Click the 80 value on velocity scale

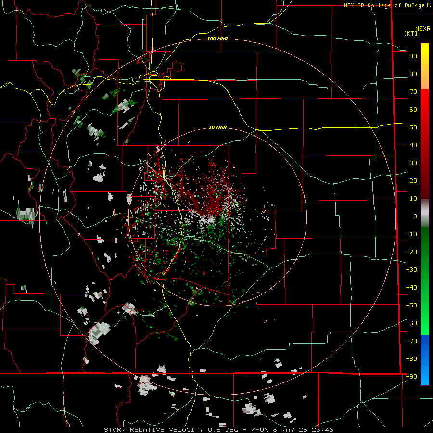[413, 74]
